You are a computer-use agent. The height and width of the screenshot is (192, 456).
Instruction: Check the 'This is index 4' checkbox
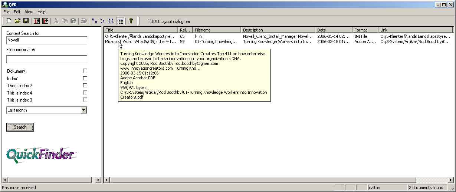[x=85, y=93]
